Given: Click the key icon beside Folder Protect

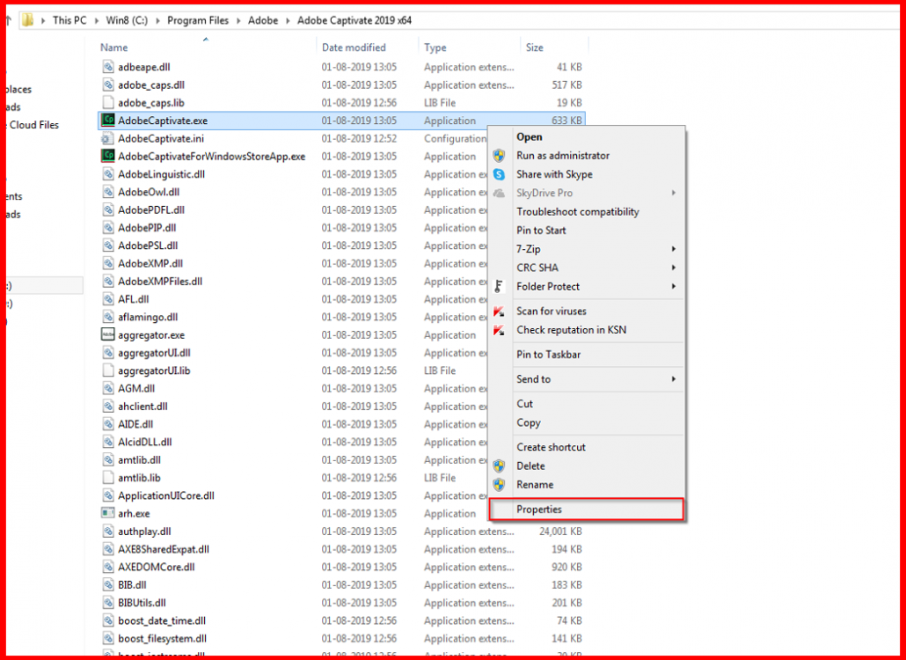Looking at the screenshot, I should click(x=500, y=286).
